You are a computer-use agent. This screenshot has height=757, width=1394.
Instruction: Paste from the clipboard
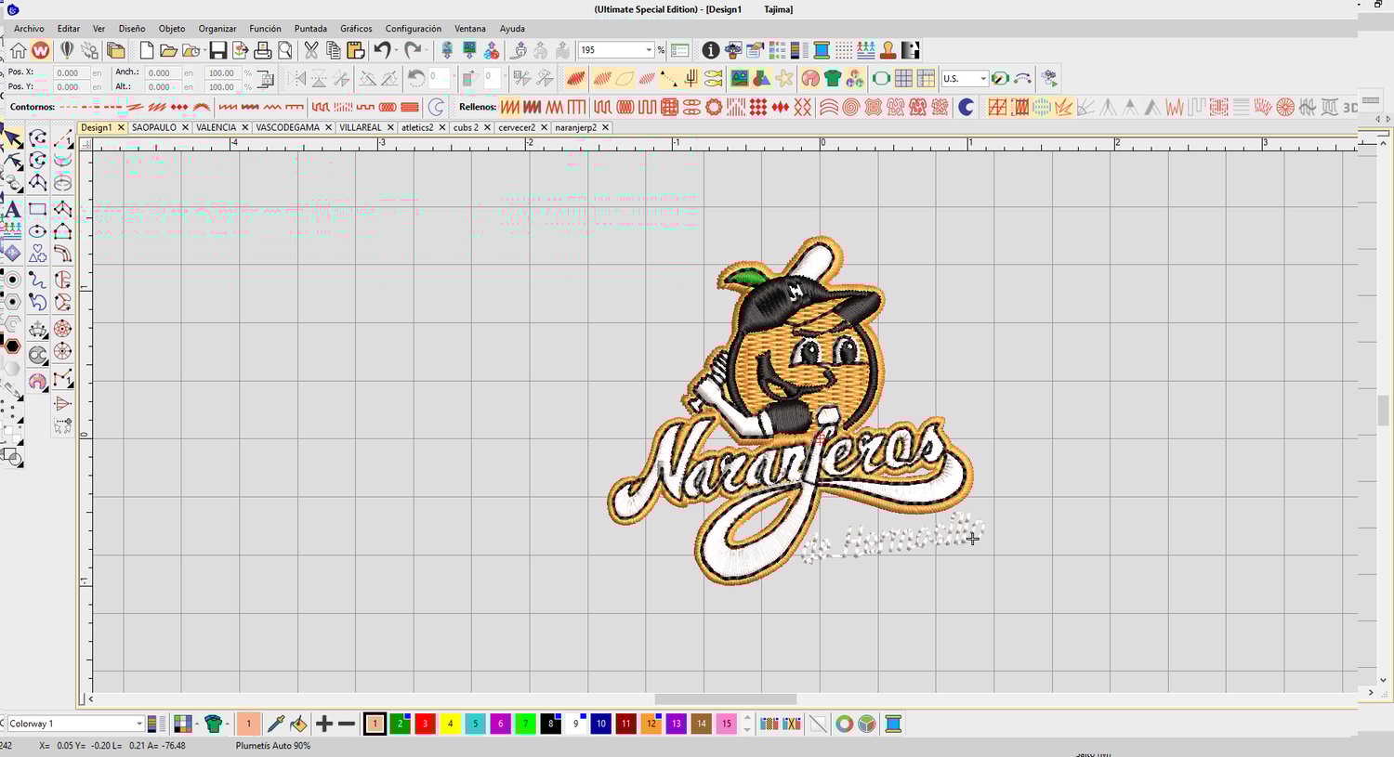click(x=355, y=50)
